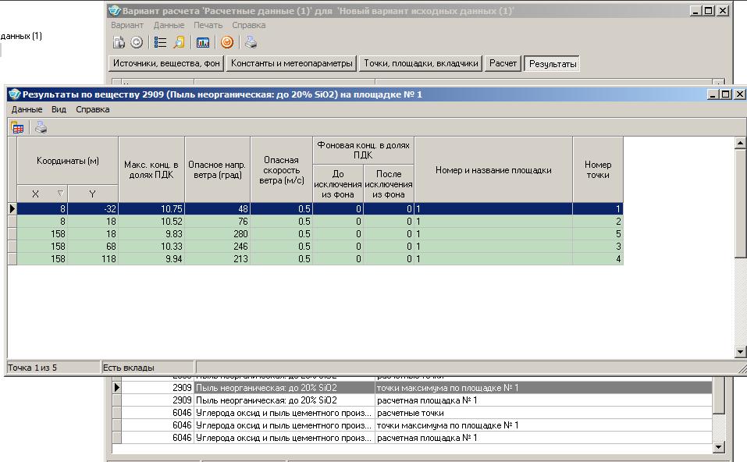
Task: Click the first document icon in main toolbar
Action: point(119,43)
